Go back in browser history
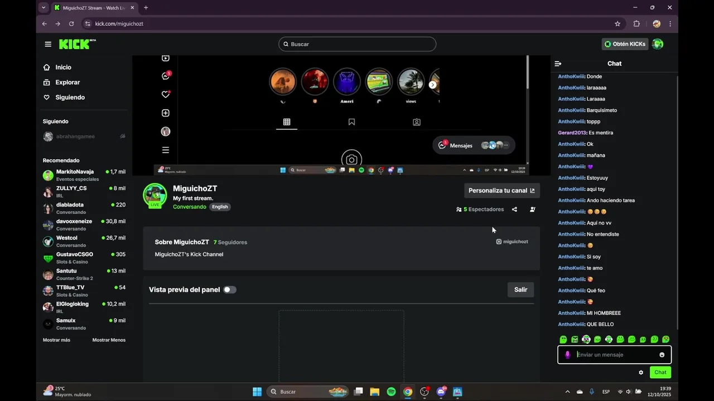Image resolution: width=714 pixels, height=401 pixels. tap(45, 24)
